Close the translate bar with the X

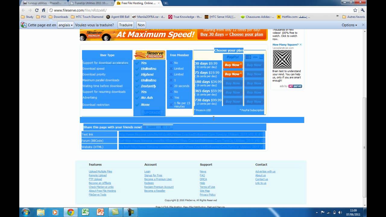click(x=363, y=25)
